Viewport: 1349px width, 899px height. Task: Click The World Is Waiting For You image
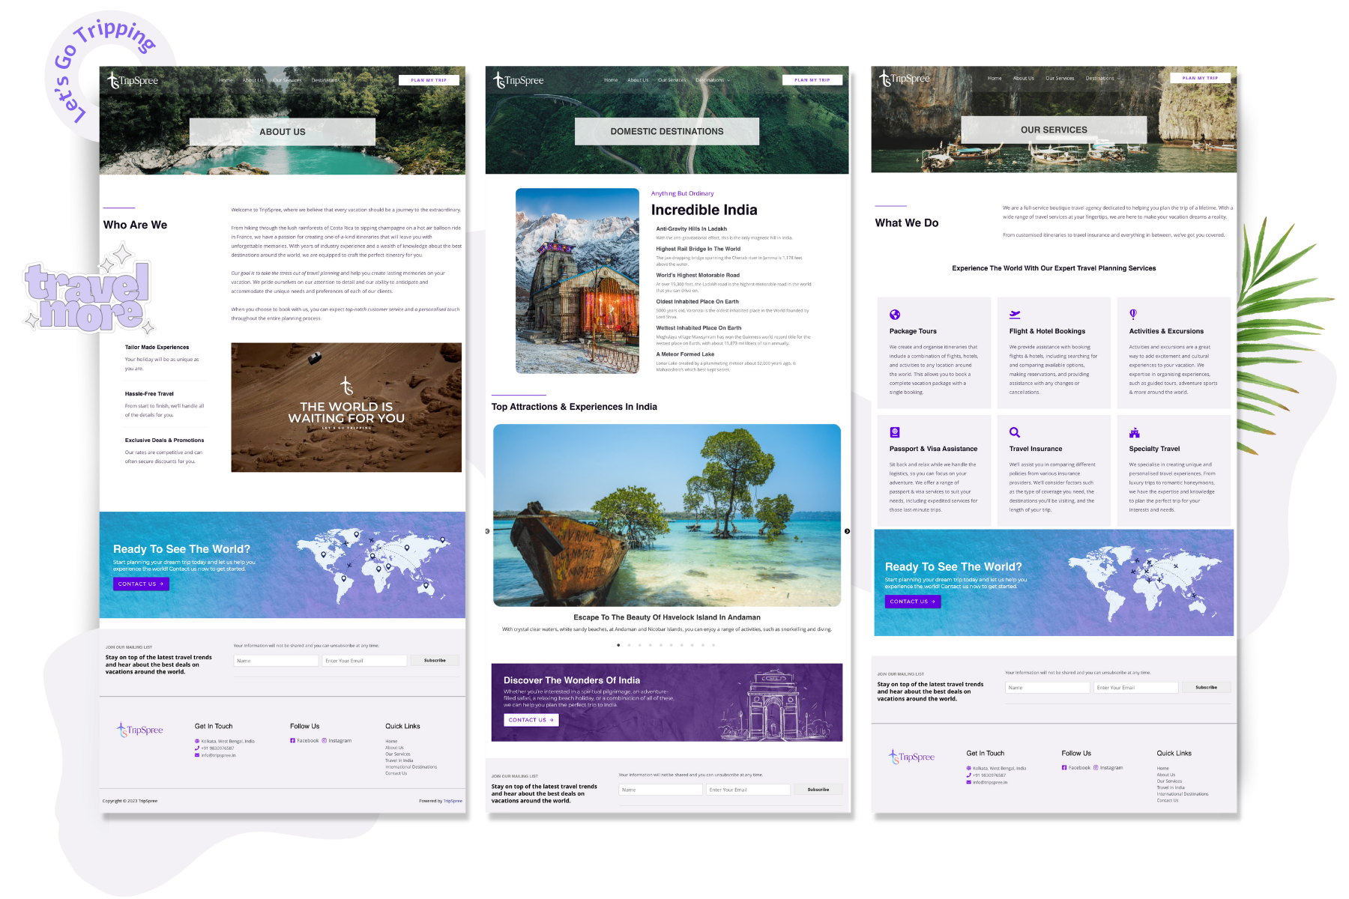pyautogui.click(x=346, y=408)
